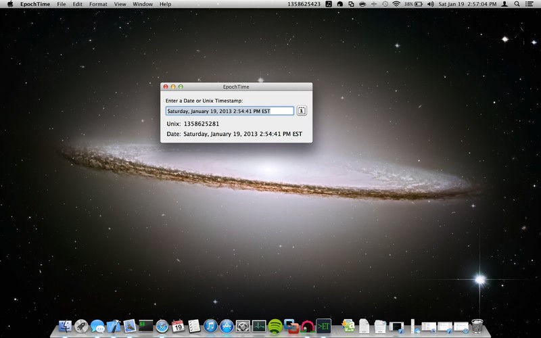541x338 pixels.
Task: Open the Trash in the Dock
Action: click(x=477, y=326)
